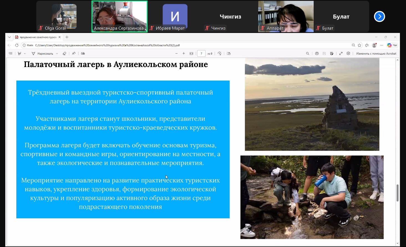Open PDF viewer settings gear
406x247 pixels.
pyautogui.click(x=348, y=53)
